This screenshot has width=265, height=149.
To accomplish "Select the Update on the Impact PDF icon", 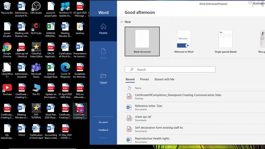I will [51, 91].
